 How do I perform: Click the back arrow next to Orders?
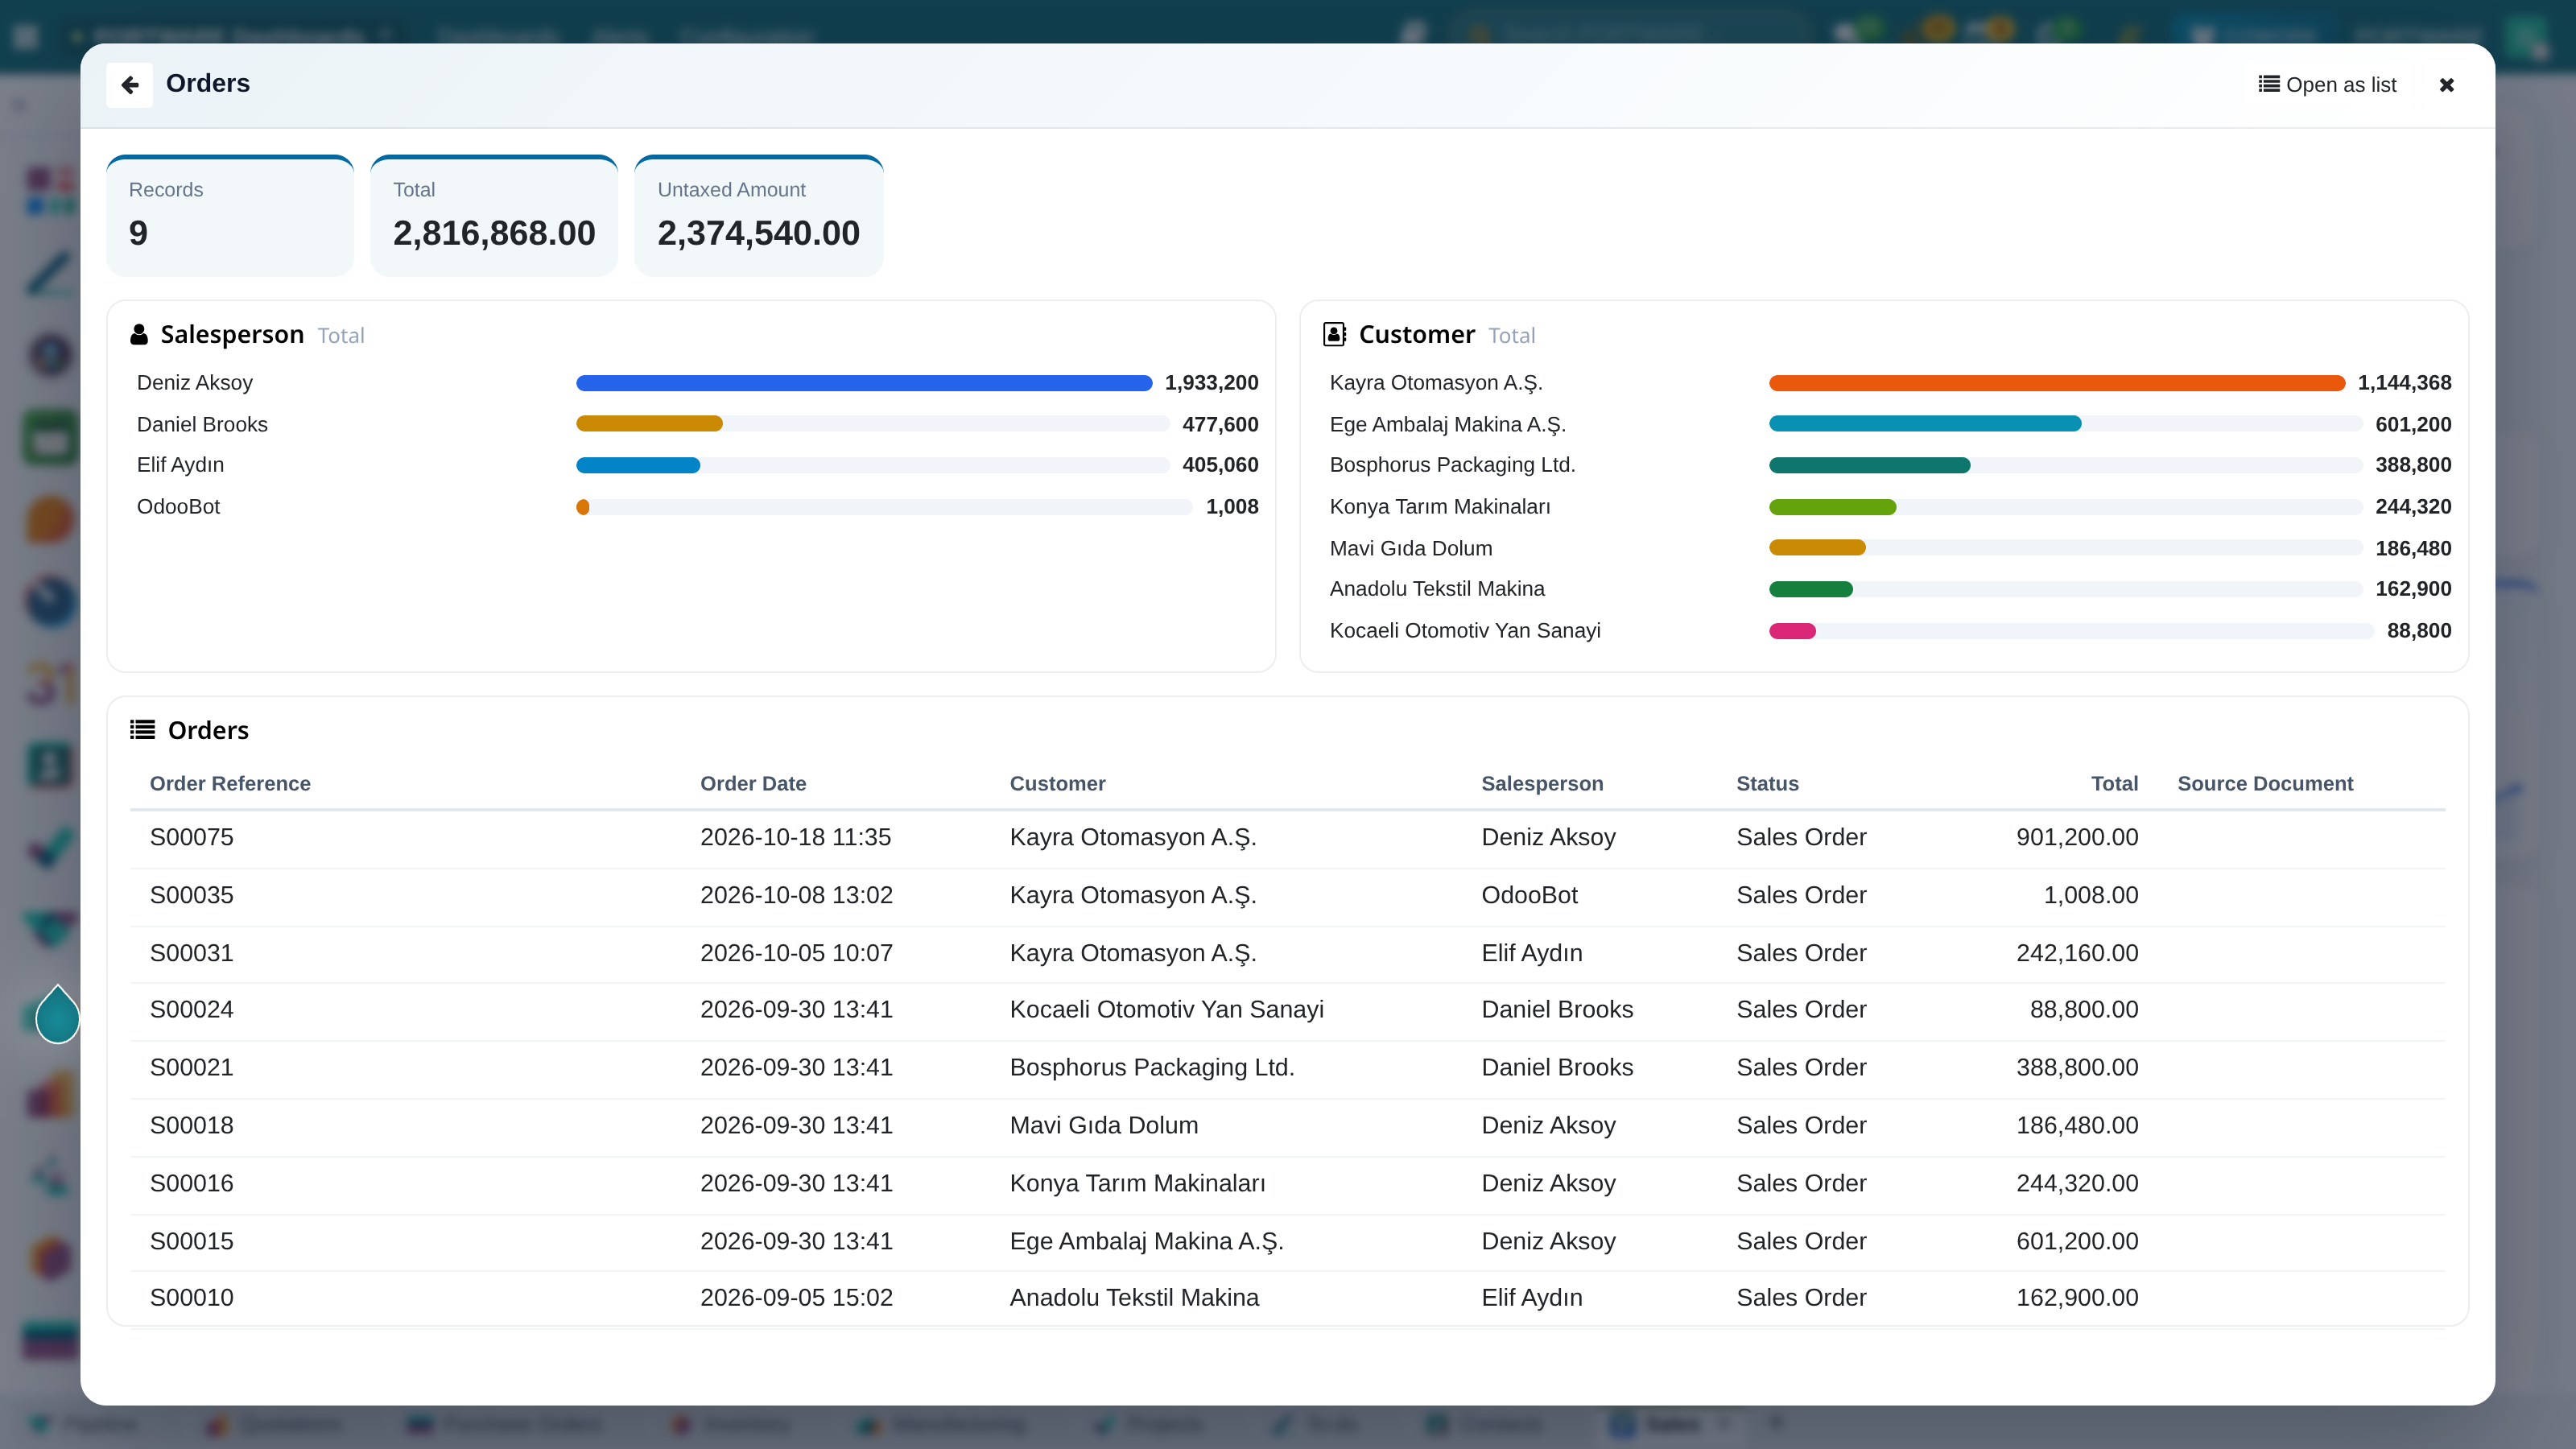[x=129, y=85]
